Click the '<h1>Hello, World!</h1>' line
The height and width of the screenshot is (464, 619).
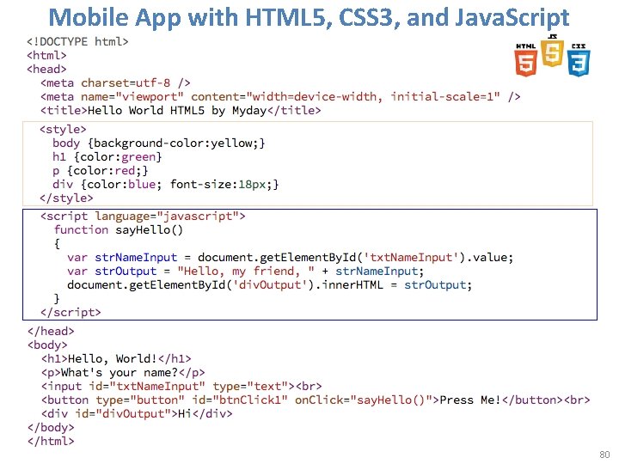pos(116,359)
